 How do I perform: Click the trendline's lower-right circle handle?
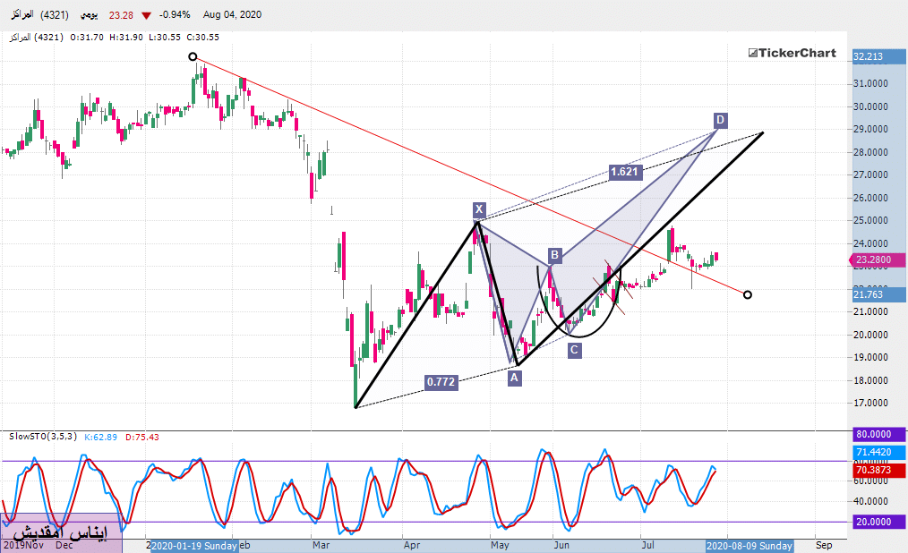click(x=748, y=294)
